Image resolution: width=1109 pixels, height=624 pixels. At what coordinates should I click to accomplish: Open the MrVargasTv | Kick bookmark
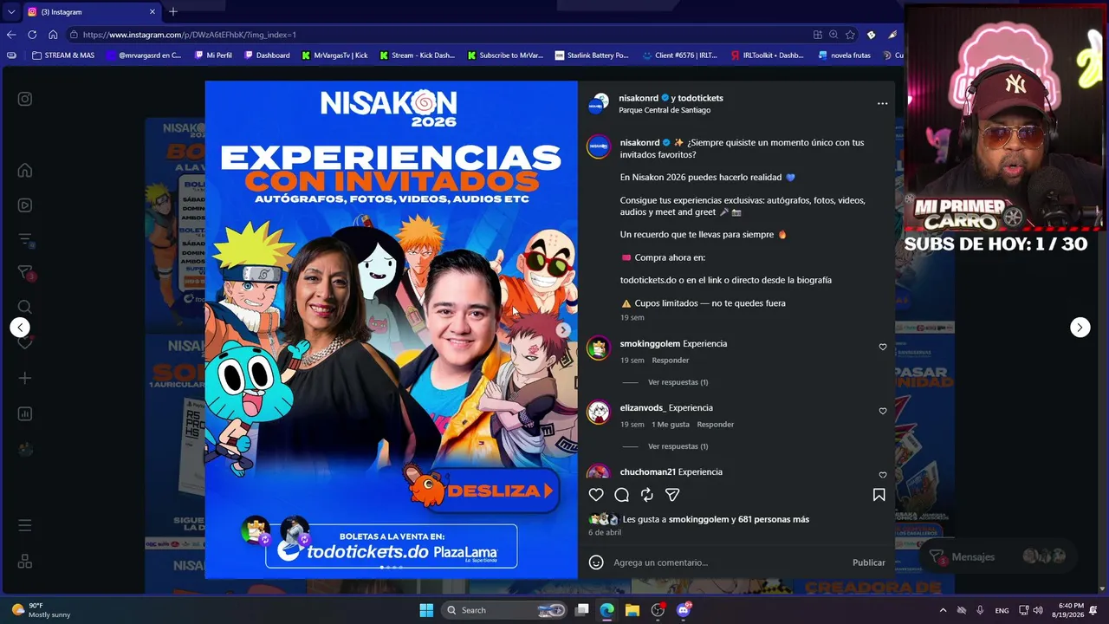(x=335, y=55)
